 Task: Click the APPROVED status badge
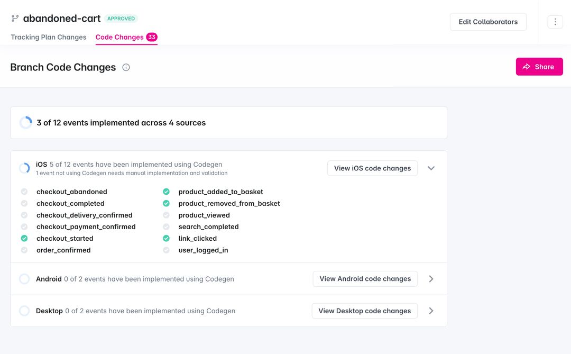pyautogui.click(x=121, y=18)
